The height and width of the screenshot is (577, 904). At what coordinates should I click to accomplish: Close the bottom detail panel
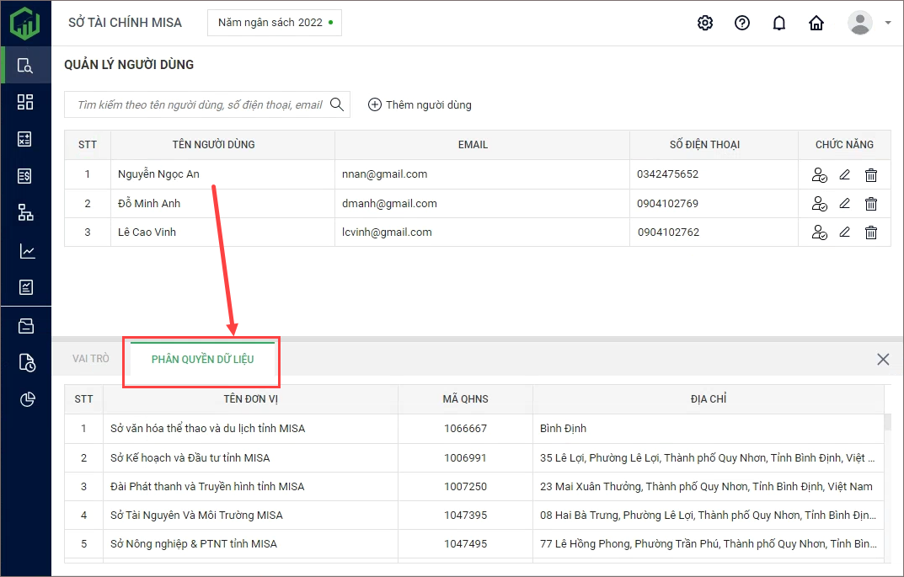click(882, 360)
